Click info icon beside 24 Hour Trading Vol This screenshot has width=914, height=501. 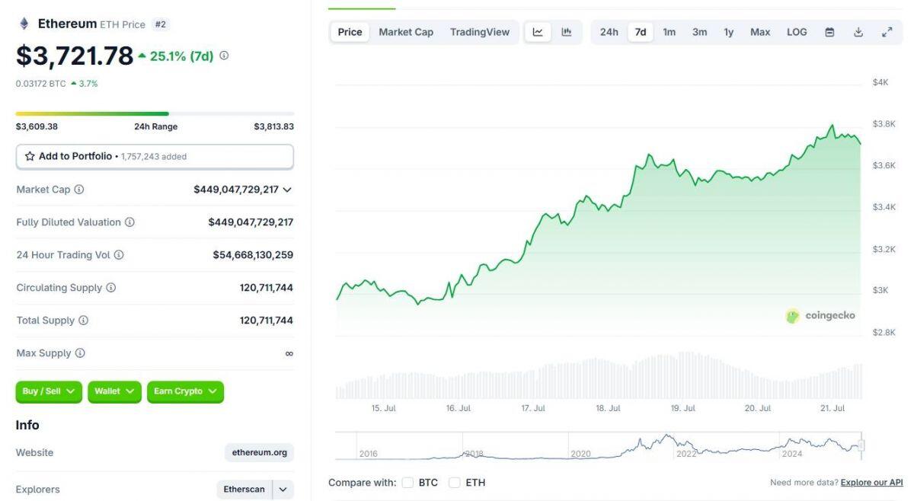[119, 255]
